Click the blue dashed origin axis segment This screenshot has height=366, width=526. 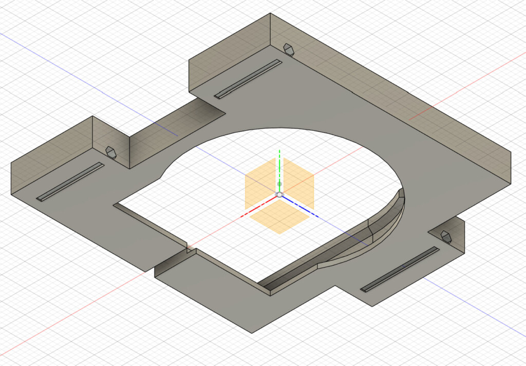pyautogui.click(x=300, y=207)
